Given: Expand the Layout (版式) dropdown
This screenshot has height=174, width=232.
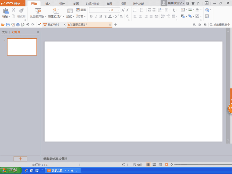Looking at the screenshot, I should (x=70, y=16).
